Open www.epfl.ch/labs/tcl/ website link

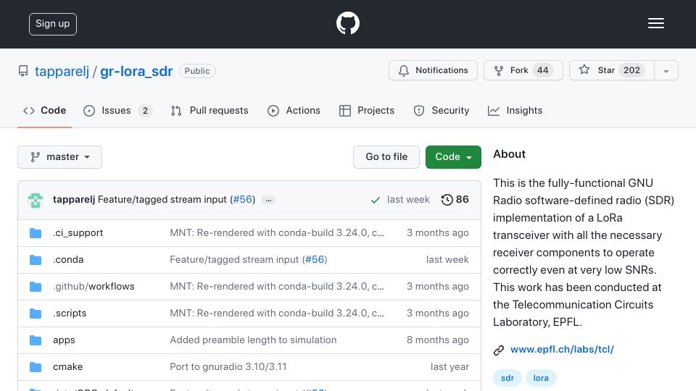[562, 349]
